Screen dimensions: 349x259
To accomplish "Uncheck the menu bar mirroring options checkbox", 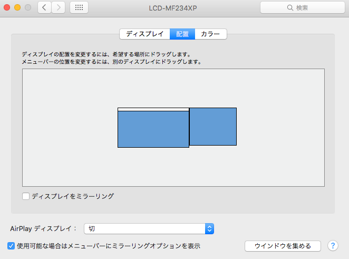I will (x=11, y=246).
